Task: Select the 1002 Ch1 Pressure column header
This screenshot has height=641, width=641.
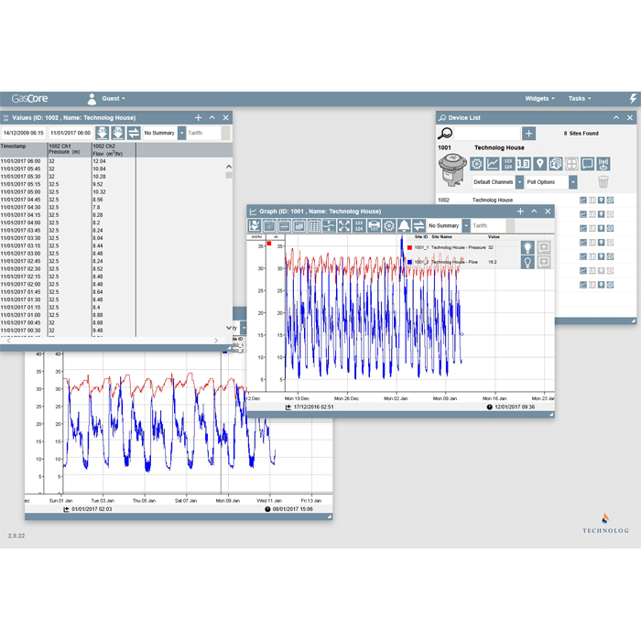Action: pyautogui.click(x=70, y=149)
